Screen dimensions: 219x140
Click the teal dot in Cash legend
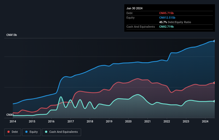click(x=46, y=132)
